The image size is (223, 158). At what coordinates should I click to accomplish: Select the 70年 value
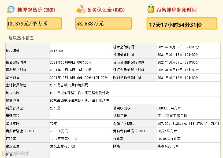click(x=53, y=123)
